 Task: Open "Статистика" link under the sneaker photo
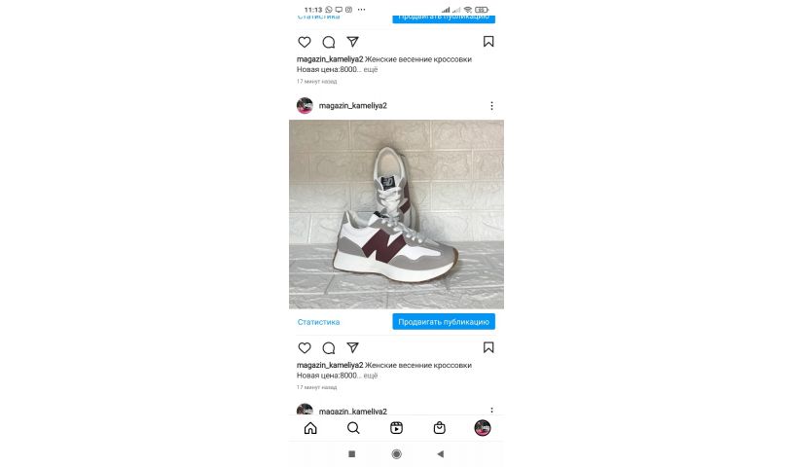point(318,322)
